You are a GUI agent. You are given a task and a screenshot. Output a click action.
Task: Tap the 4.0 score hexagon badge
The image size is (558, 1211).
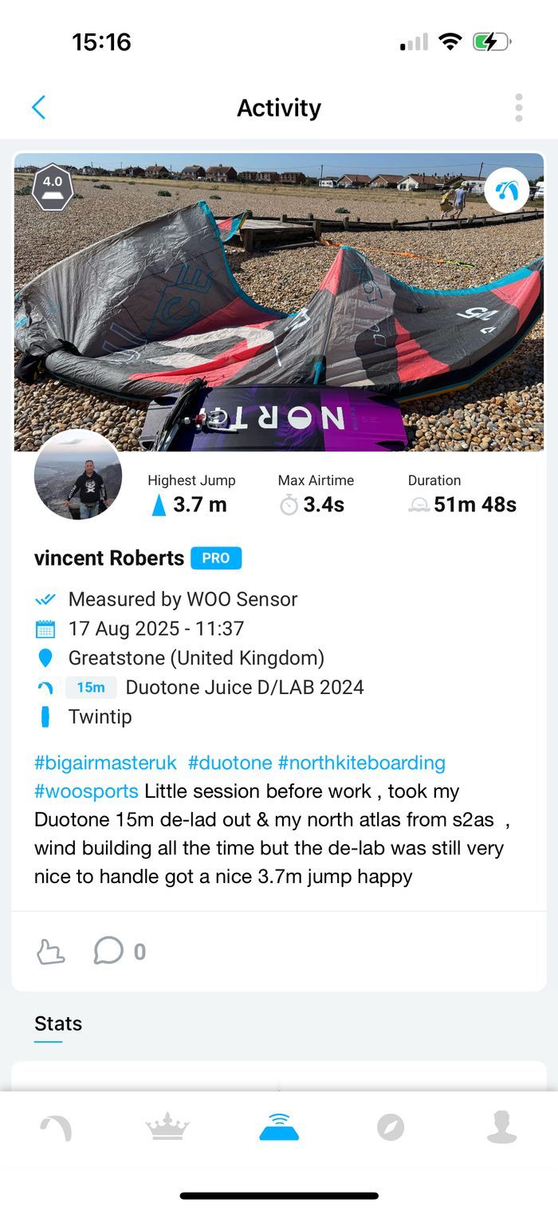click(x=53, y=187)
